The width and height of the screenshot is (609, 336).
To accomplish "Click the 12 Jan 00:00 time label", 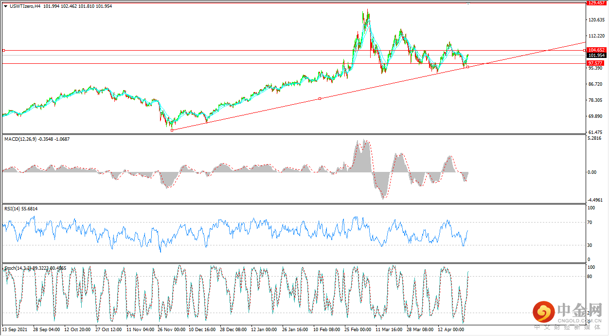I will pos(264,329).
